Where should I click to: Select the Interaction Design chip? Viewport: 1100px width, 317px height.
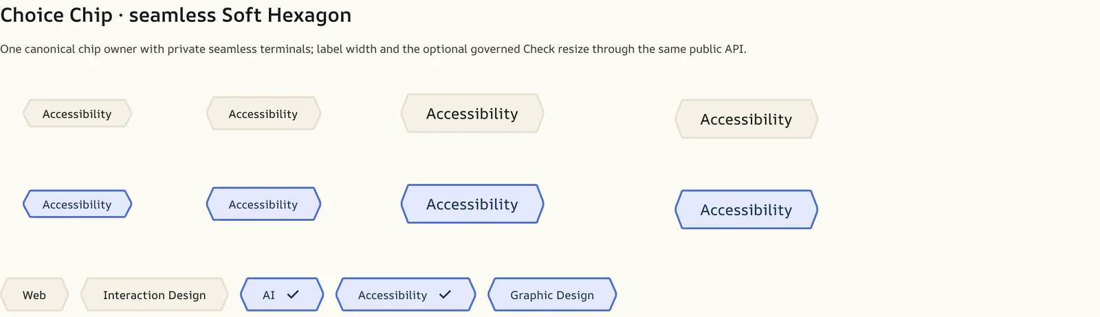155,294
